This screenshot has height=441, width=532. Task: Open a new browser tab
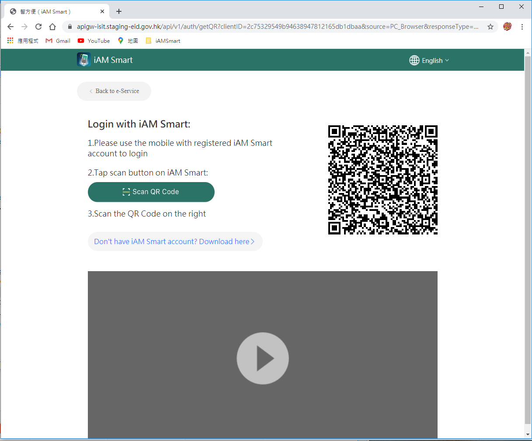coord(118,11)
